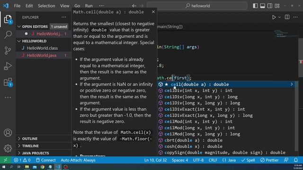Change indentation via Spaces: 4
Screen dimensions: 303x170
coord(180,160)
